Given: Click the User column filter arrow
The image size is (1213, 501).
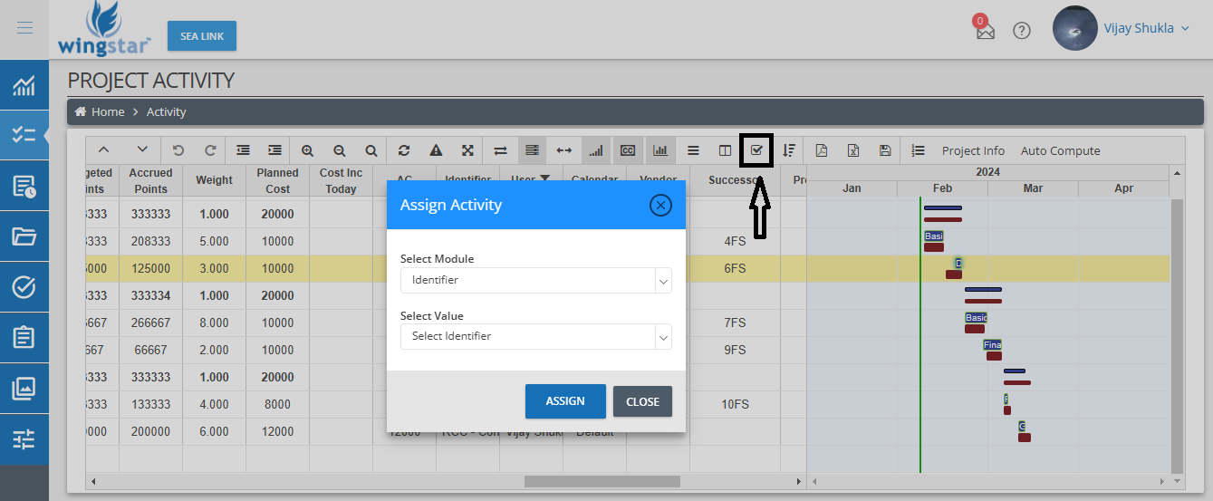Looking at the screenshot, I should tap(544, 178).
